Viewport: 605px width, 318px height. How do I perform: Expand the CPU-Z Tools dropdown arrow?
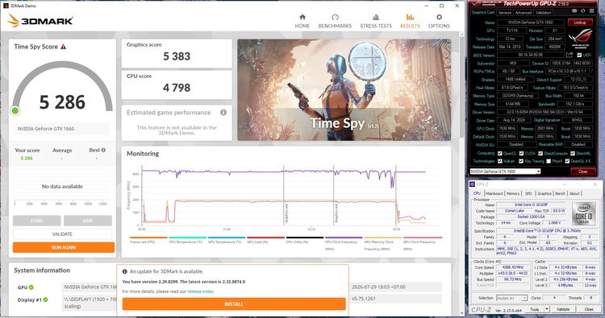click(x=546, y=309)
